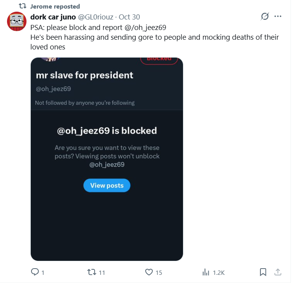The width and height of the screenshot is (292, 283).
Task: Open view analytics bar chart icon
Action: (x=206, y=272)
